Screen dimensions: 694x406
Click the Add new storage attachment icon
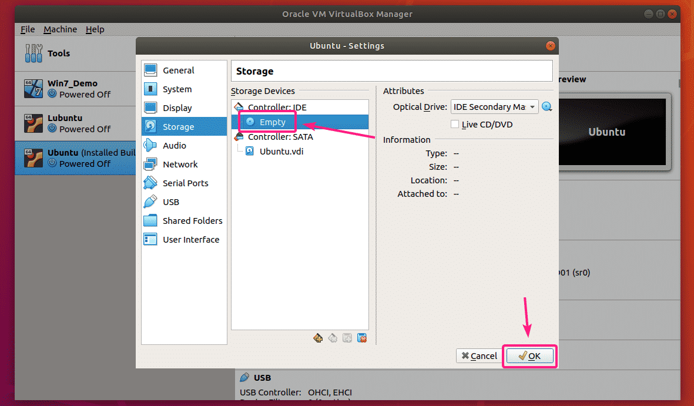(347, 338)
